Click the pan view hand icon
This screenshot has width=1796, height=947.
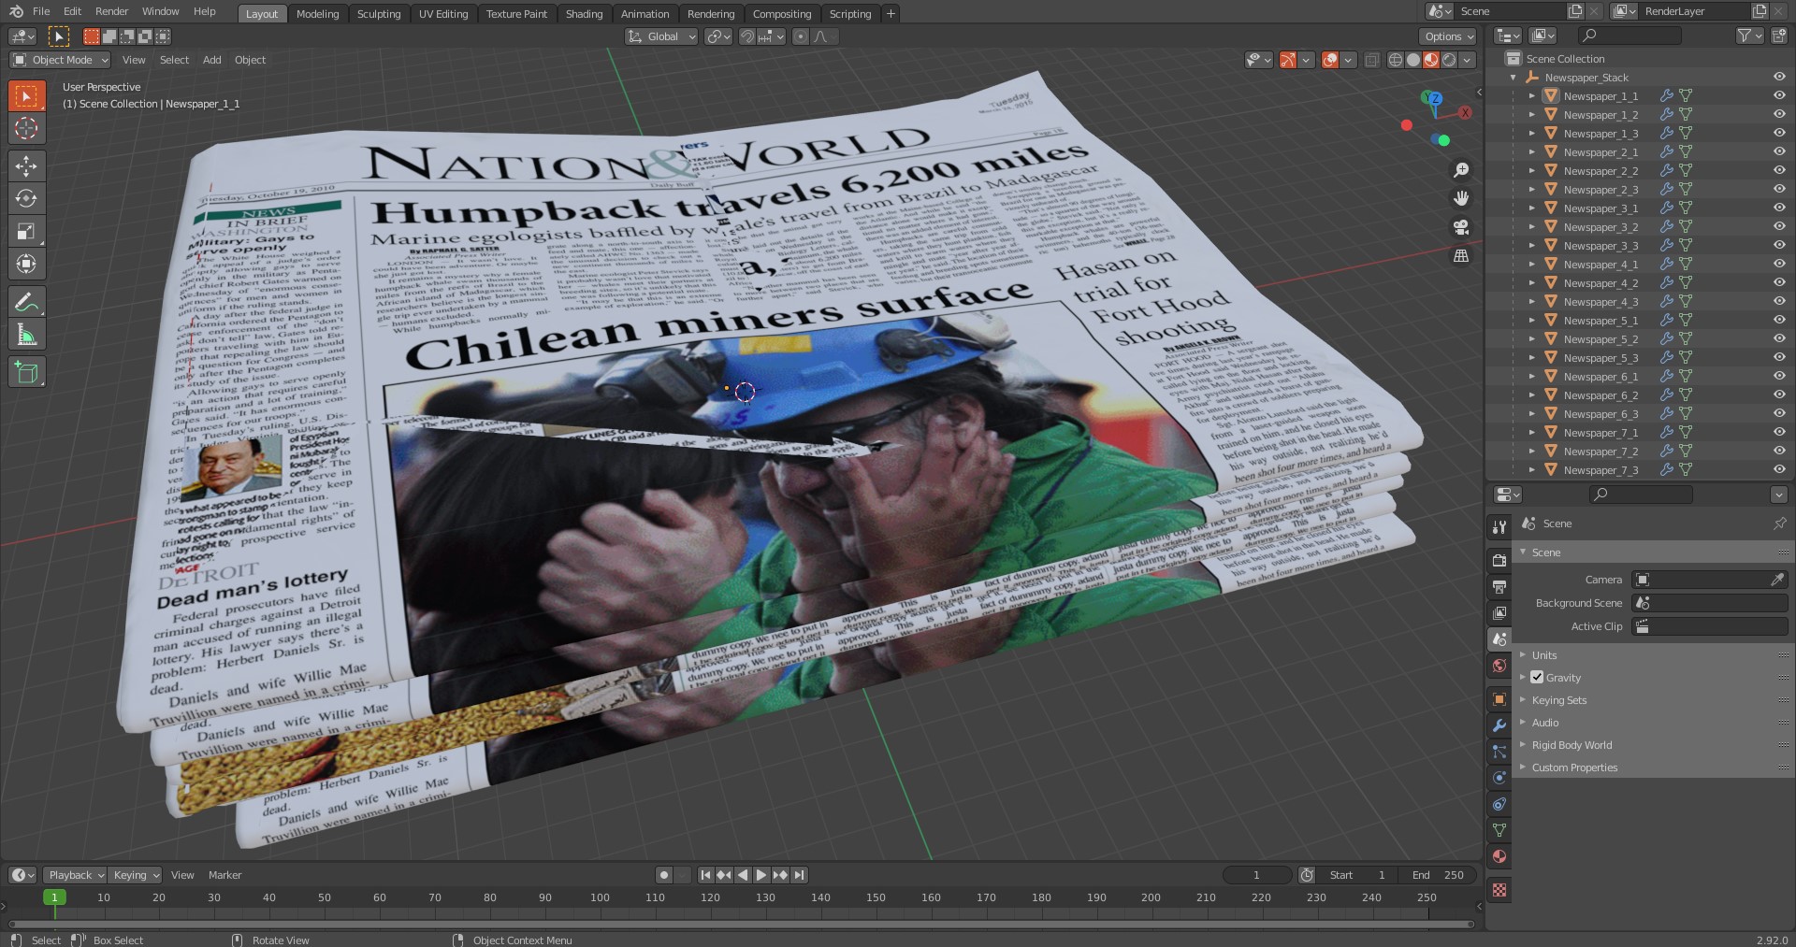tap(1461, 198)
